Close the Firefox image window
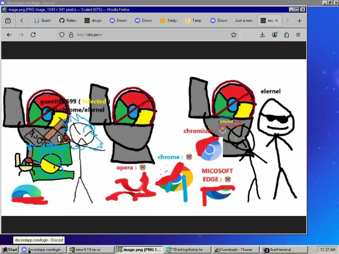This screenshot has height=254, width=339. pyautogui.click(x=303, y=10)
